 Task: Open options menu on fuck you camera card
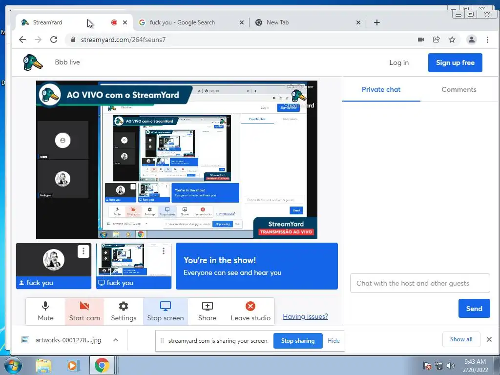(x=83, y=251)
